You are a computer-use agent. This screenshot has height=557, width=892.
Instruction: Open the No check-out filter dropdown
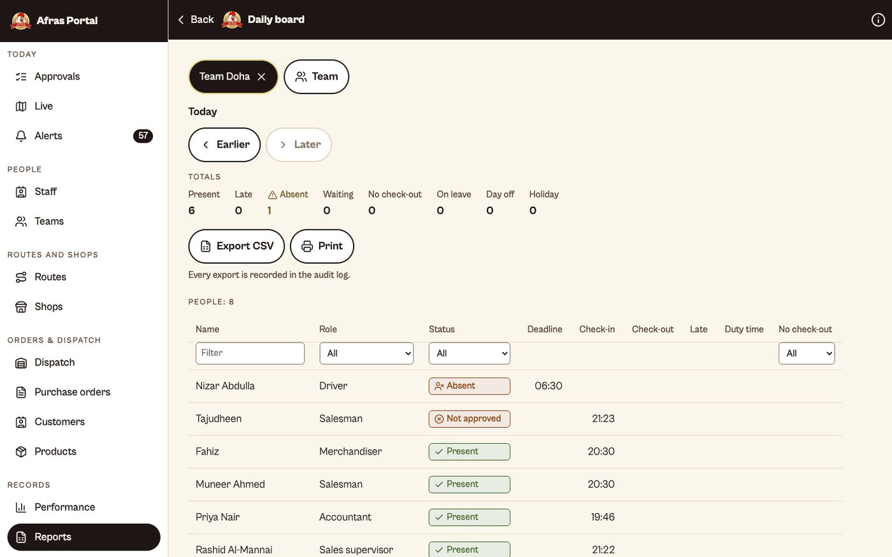coord(807,353)
